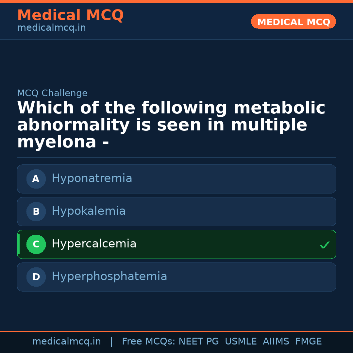Image resolution: width=353 pixels, height=353 pixels.
Task: Click the green checkmark icon
Action: (324, 245)
